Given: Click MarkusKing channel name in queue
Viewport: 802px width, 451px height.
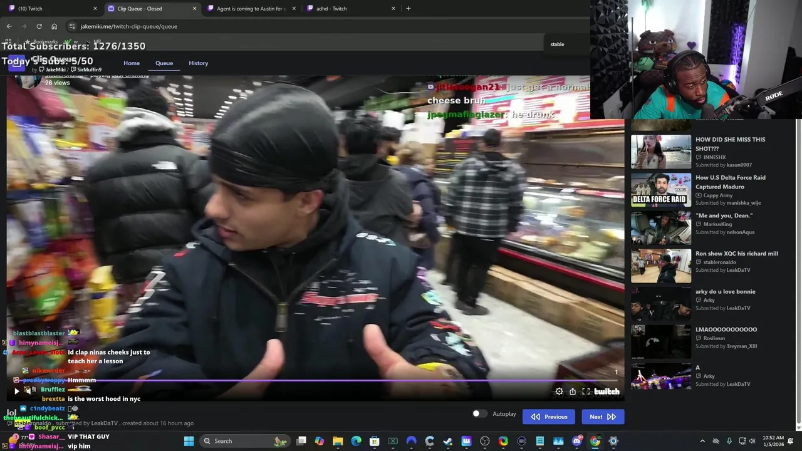Looking at the screenshot, I should pyautogui.click(x=717, y=224).
